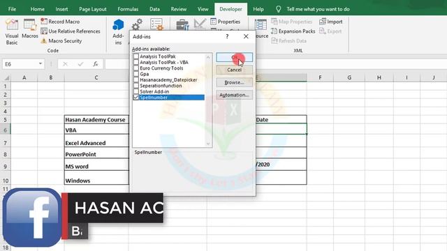
Task: Check the Euro Currency Tools checkbox
Action: pos(136,68)
